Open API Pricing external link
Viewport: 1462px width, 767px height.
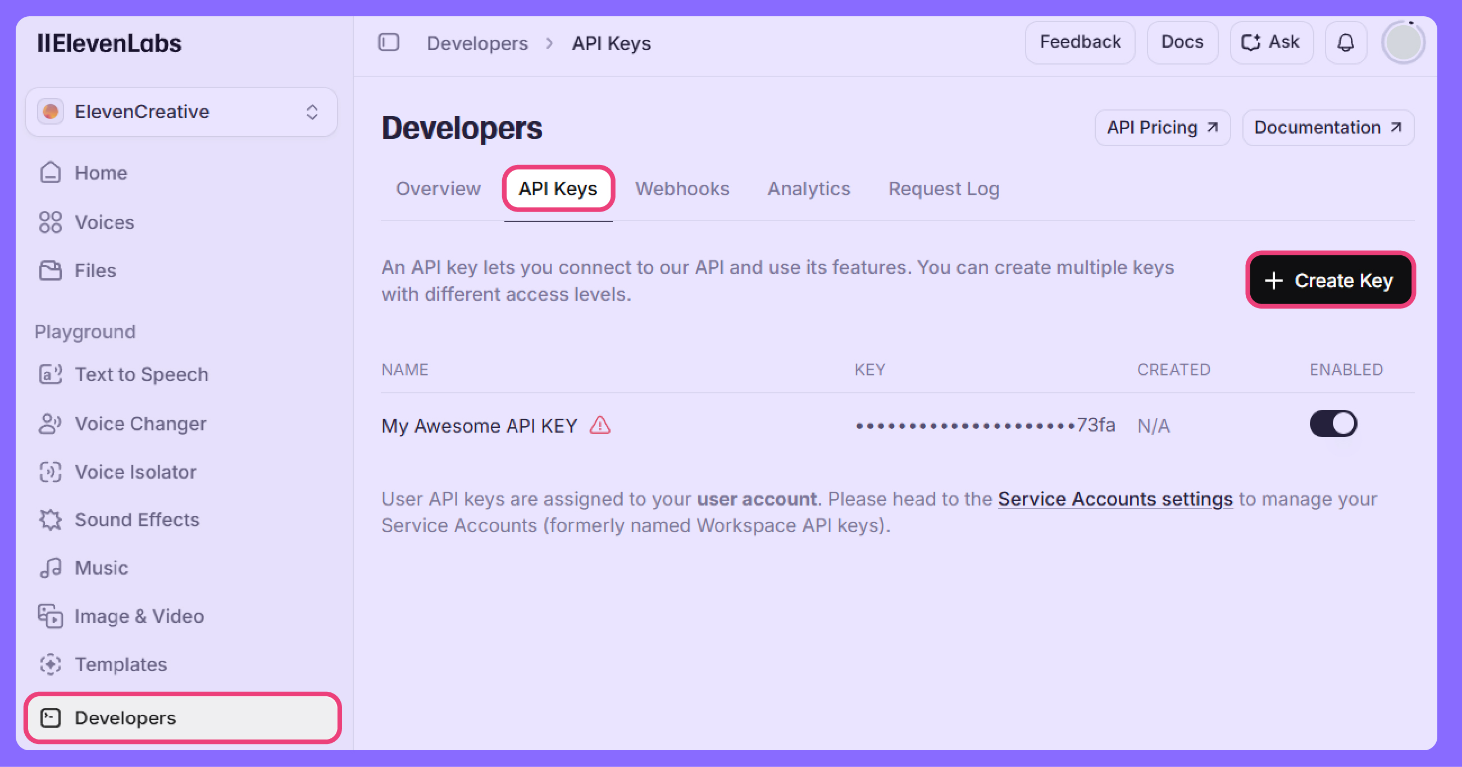pos(1162,127)
